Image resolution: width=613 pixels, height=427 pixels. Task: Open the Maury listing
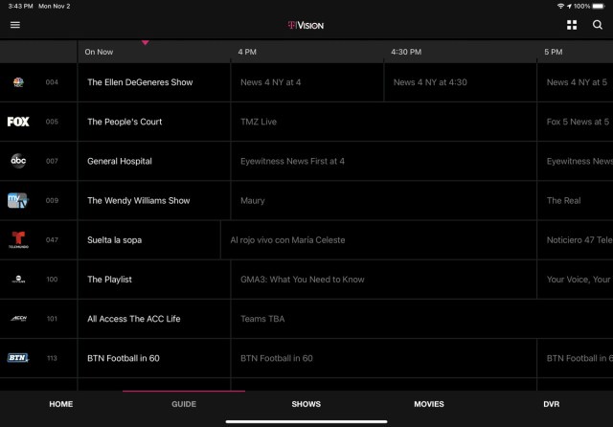click(x=384, y=200)
